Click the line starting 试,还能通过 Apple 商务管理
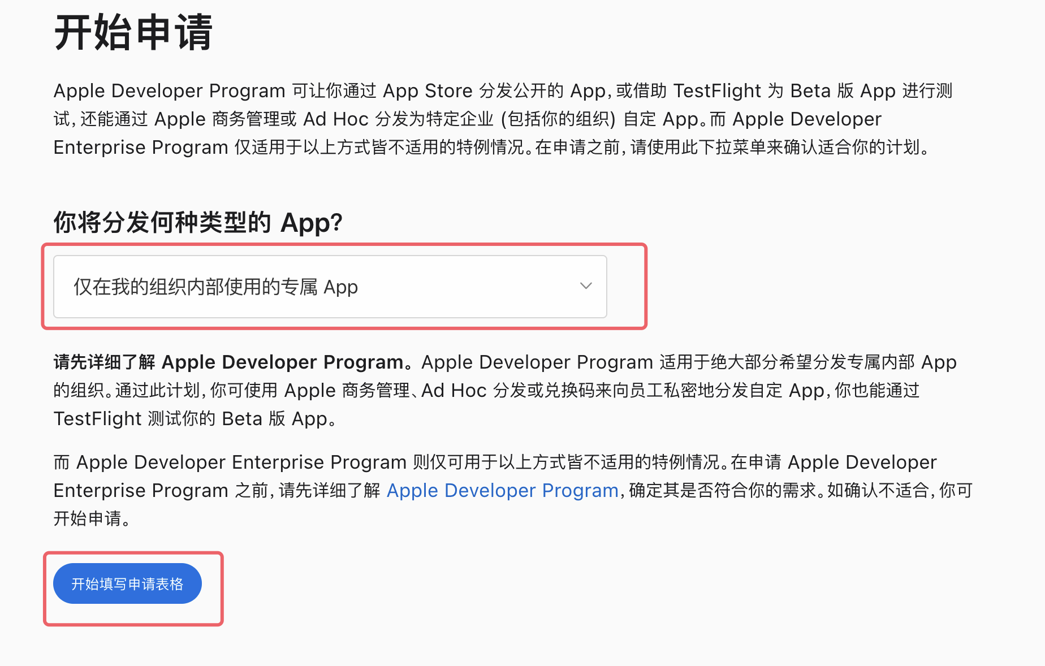The height and width of the screenshot is (666, 1045). (x=467, y=119)
